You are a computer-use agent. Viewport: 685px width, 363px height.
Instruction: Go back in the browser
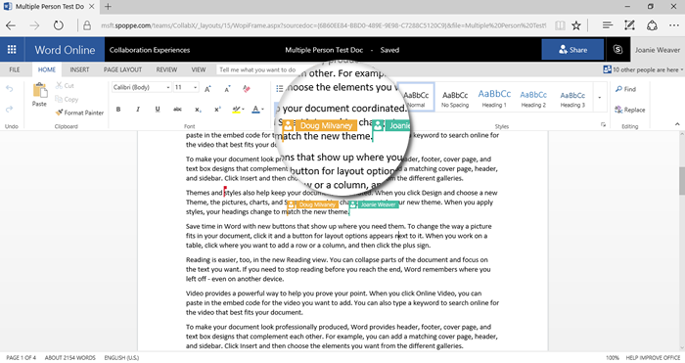coord(11,25)
